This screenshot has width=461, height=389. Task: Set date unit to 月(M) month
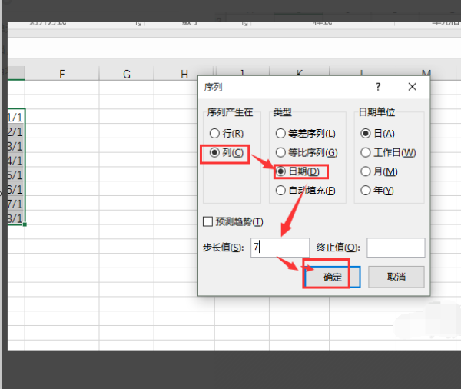coord(379,171)
